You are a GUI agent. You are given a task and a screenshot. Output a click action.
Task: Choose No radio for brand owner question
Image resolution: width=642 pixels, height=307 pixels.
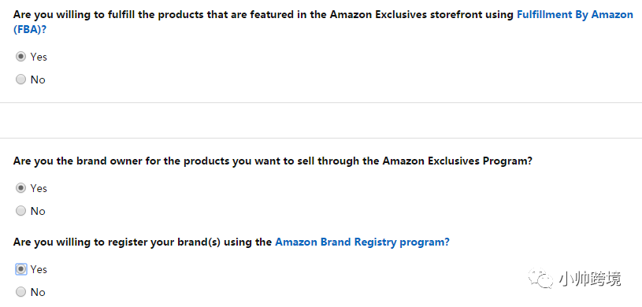(21, 211)
